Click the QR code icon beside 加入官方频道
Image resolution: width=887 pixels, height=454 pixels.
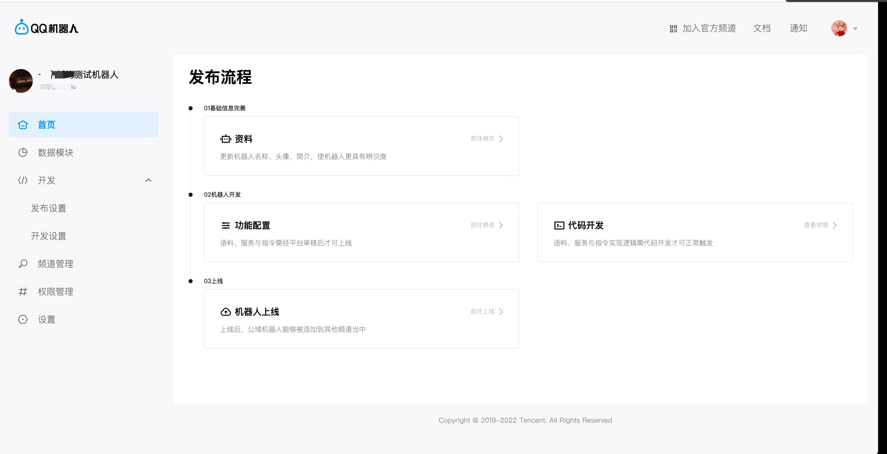pos(673,28)
